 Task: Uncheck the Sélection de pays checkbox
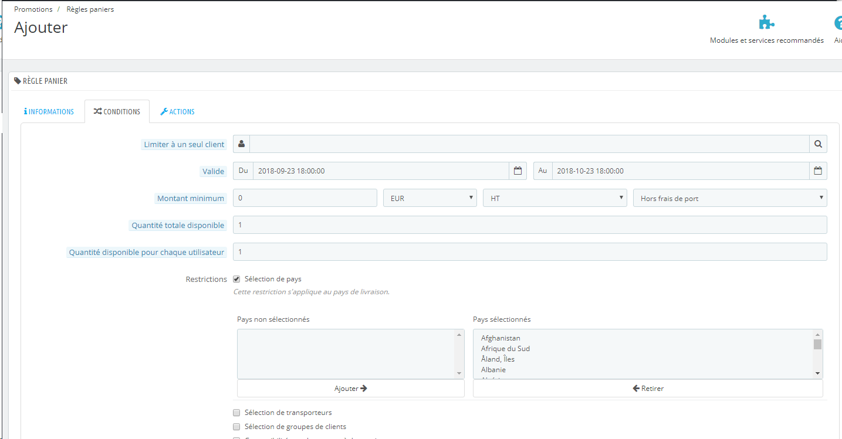[x=236, y=279]
